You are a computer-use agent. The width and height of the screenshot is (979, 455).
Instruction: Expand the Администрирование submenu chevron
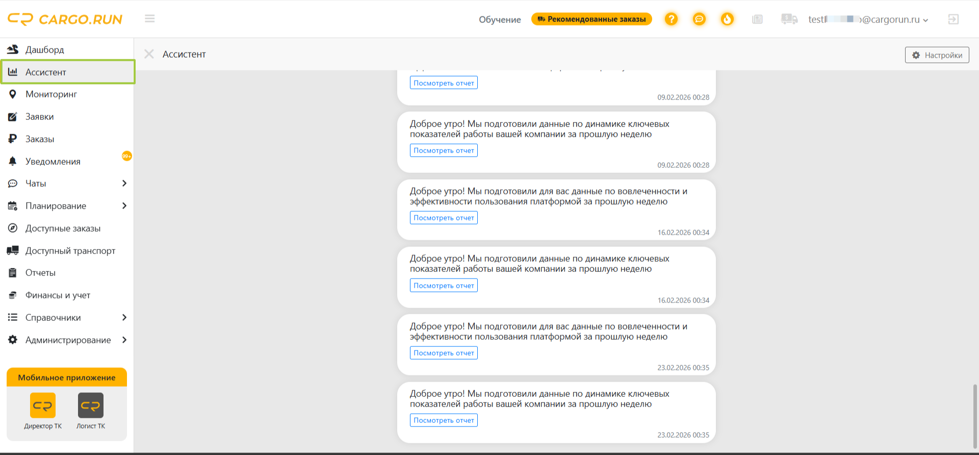[x=124, y=340]
